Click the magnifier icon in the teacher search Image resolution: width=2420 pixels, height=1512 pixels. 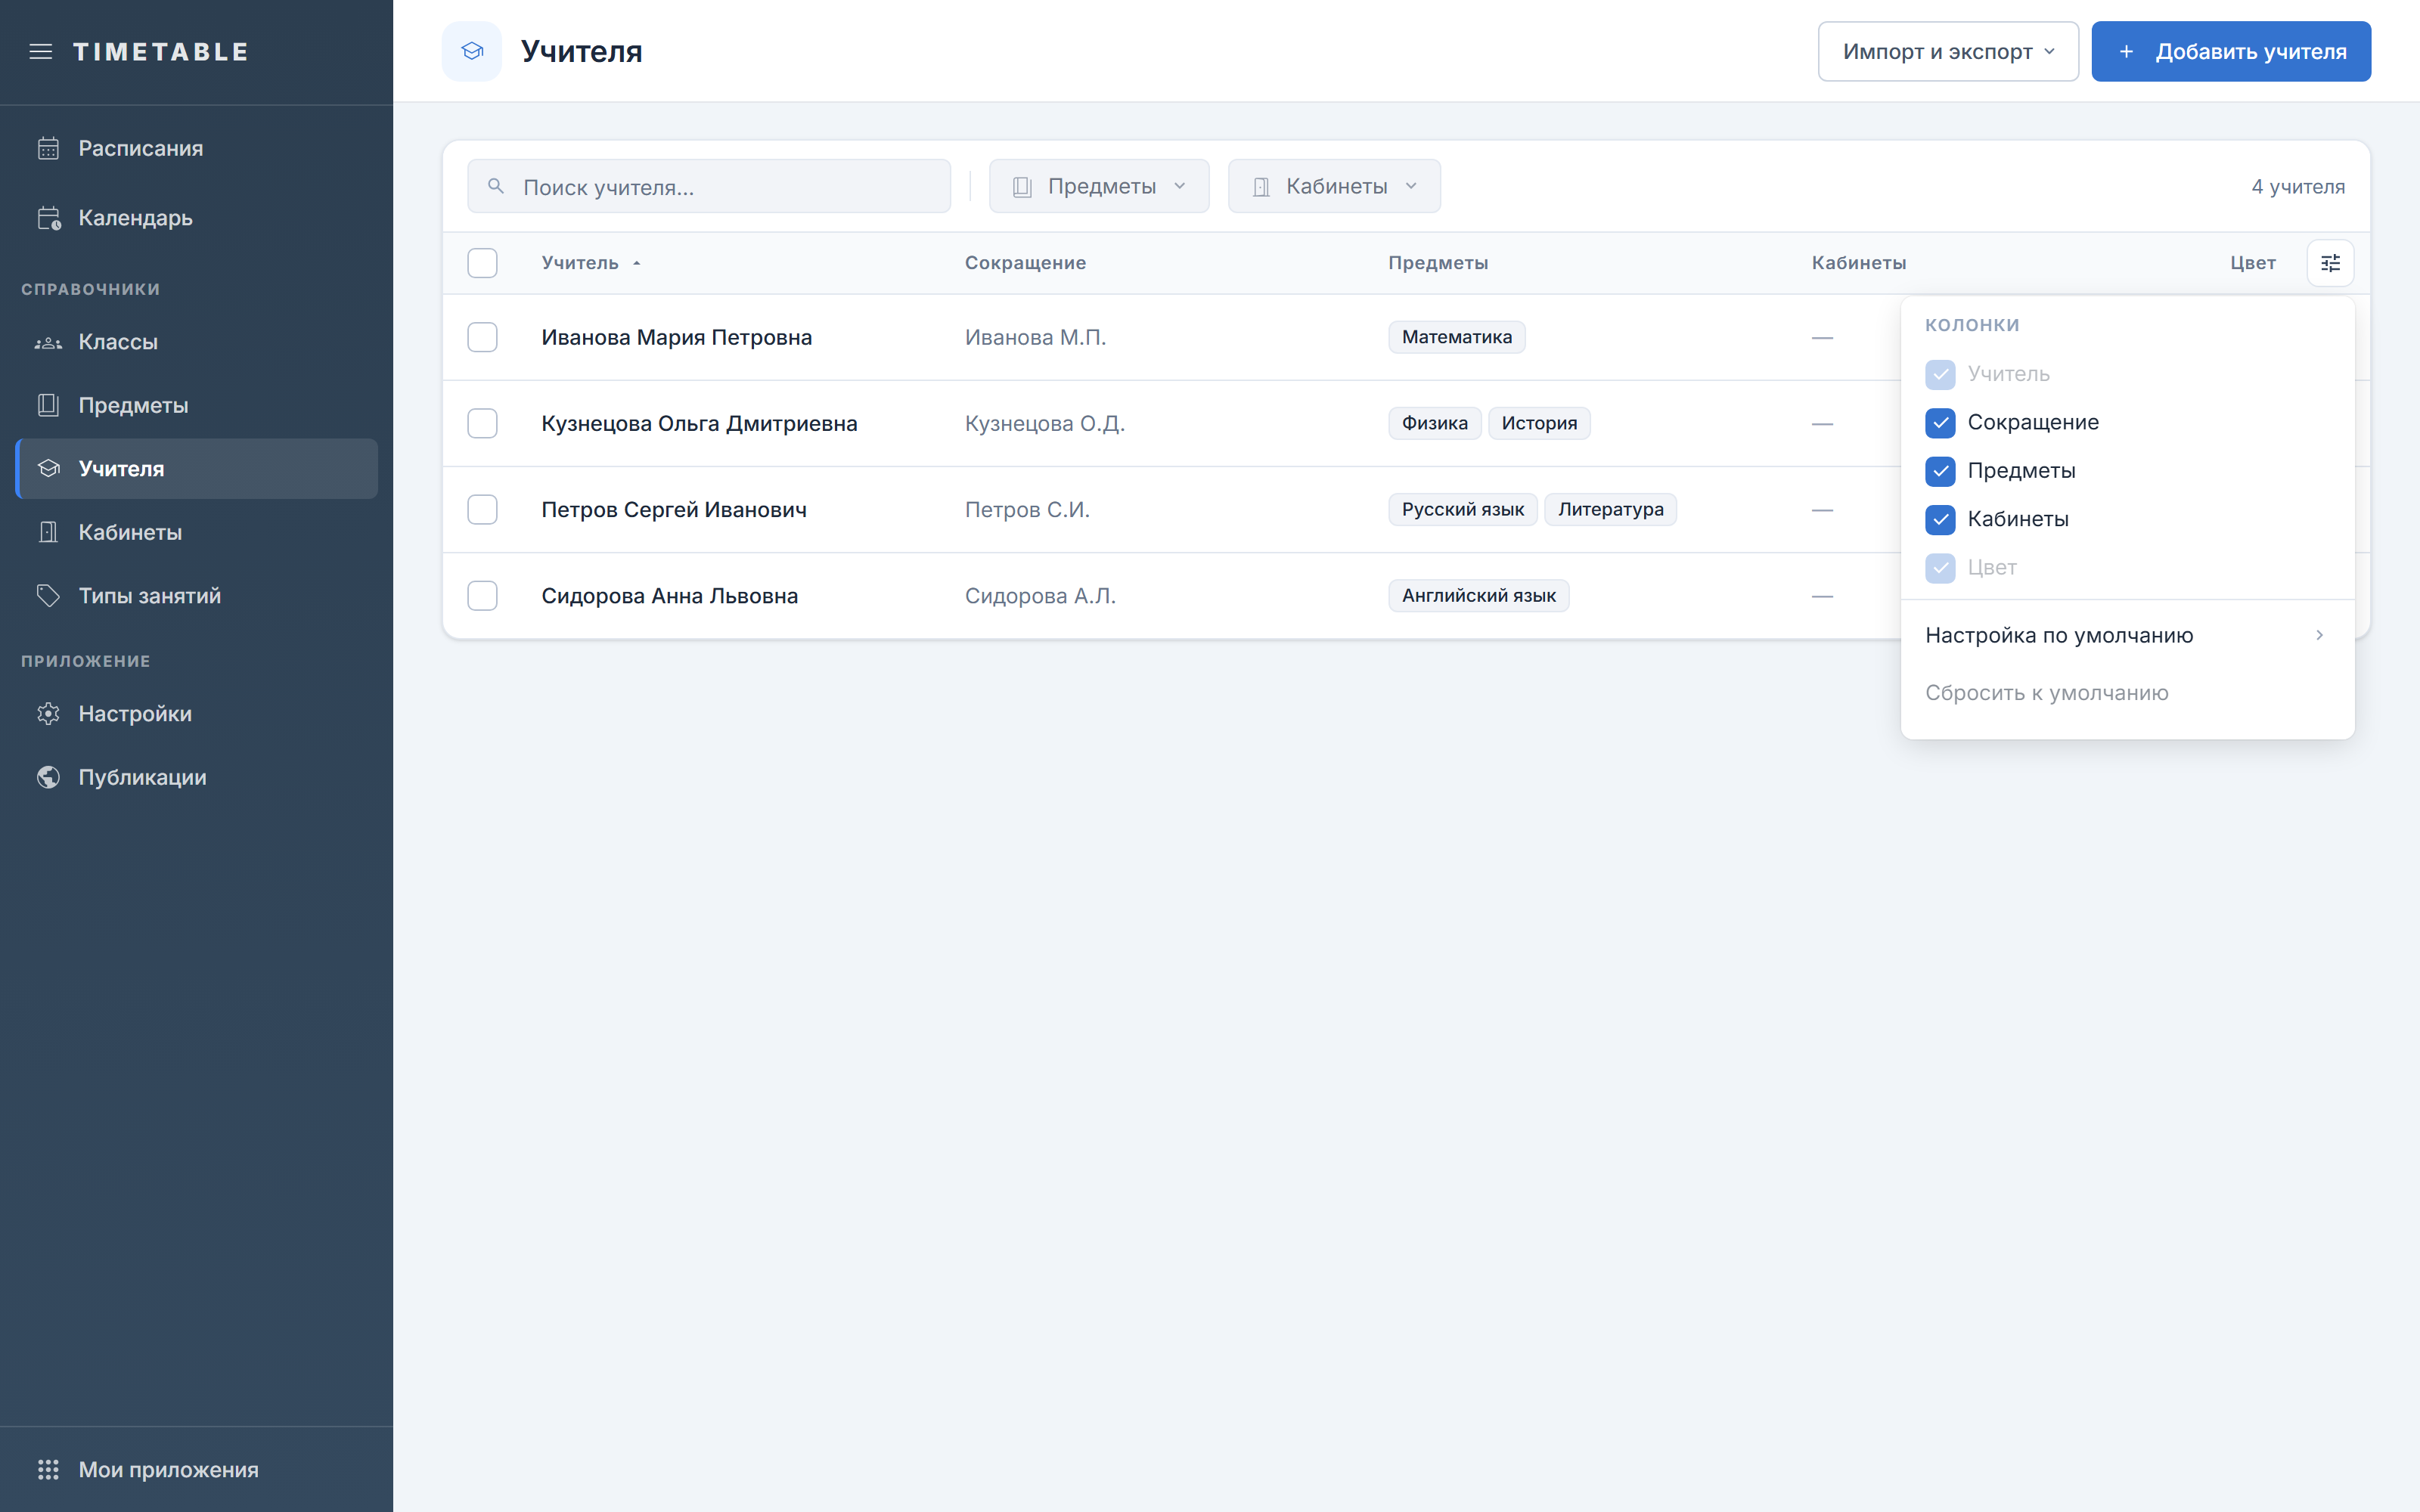pyautogui.click(x=496, y=186)
